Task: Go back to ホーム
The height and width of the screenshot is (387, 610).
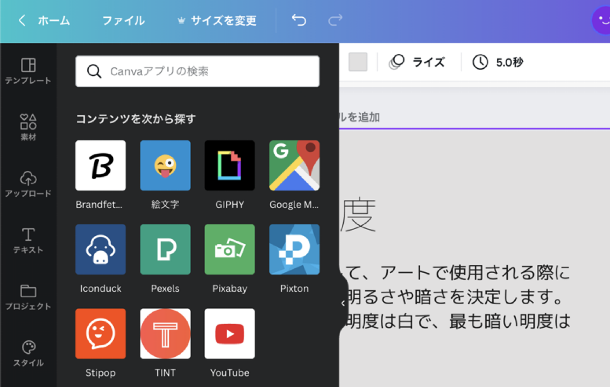Action: coord(44,20)
